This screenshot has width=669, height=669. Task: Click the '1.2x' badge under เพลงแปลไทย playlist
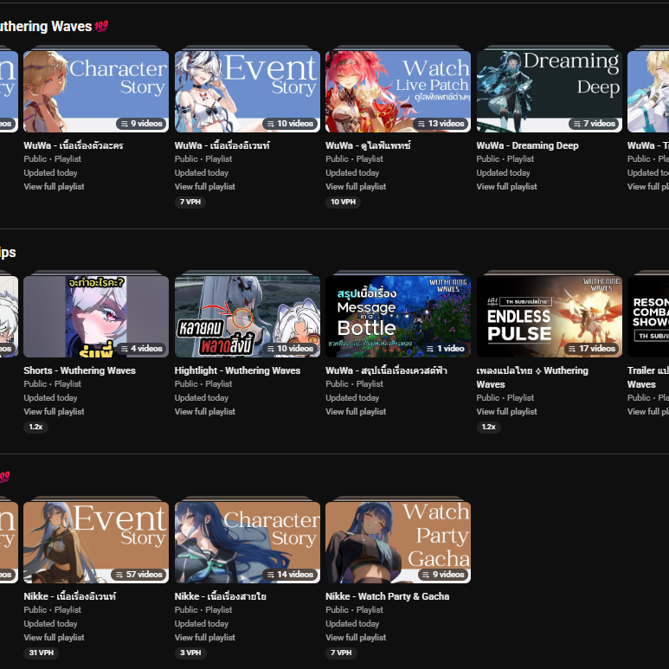pos(488,427)
